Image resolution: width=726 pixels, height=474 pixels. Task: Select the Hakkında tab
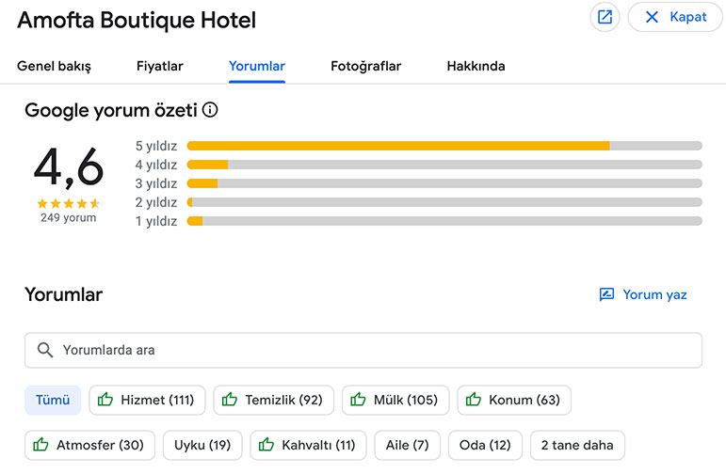476,66
